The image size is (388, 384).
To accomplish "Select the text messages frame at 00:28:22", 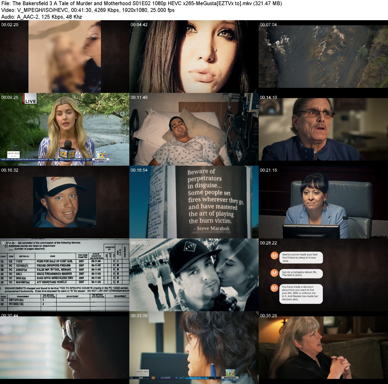I will click(323, 275).
